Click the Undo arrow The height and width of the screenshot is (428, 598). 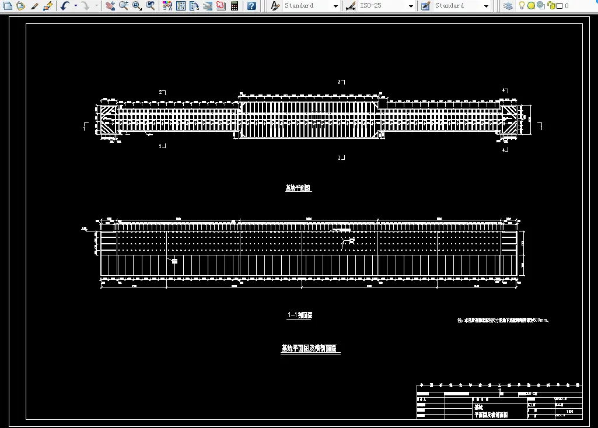pyautogui.click(x=65, y=6)
